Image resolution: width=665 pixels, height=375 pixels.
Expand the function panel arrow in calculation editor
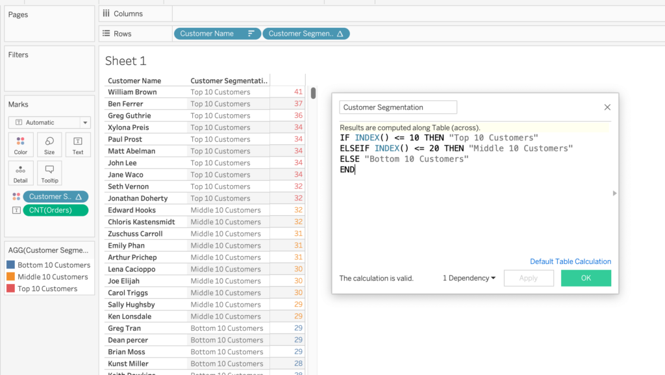click(x=614, y=193)
